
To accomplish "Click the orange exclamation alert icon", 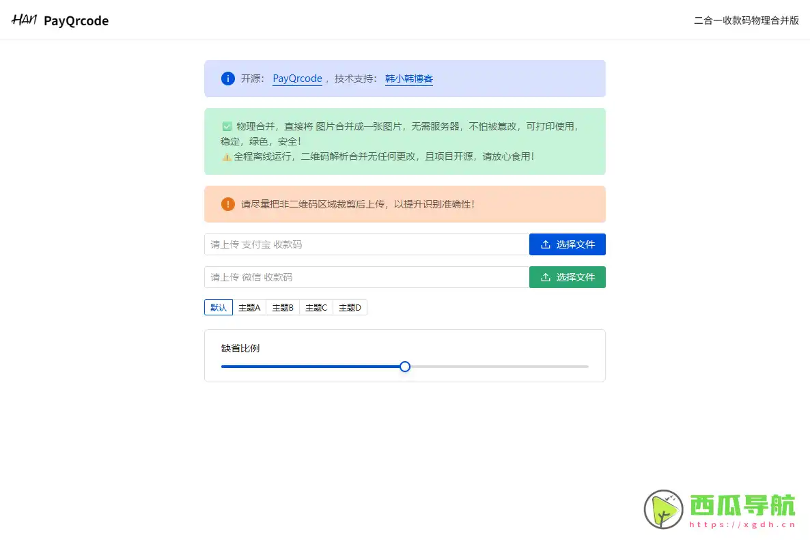I will (228, 204).
